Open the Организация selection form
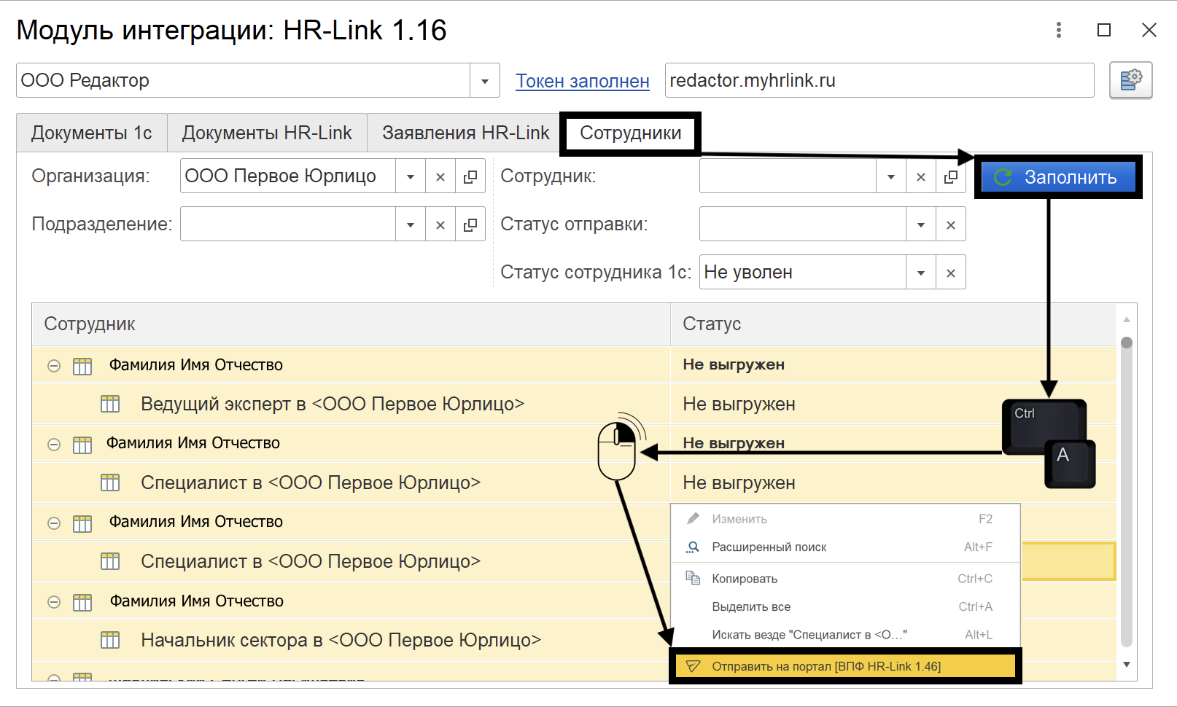The width and height of the screenshot is (1177, 707). click(470, 176)
